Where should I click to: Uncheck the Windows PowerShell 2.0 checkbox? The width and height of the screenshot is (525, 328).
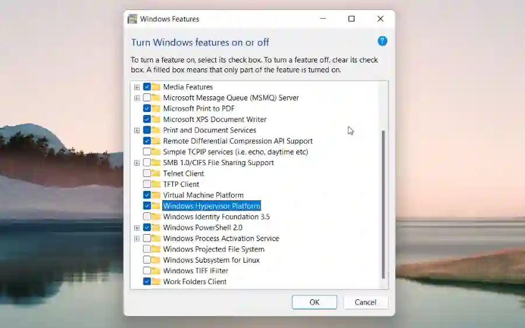146,228
